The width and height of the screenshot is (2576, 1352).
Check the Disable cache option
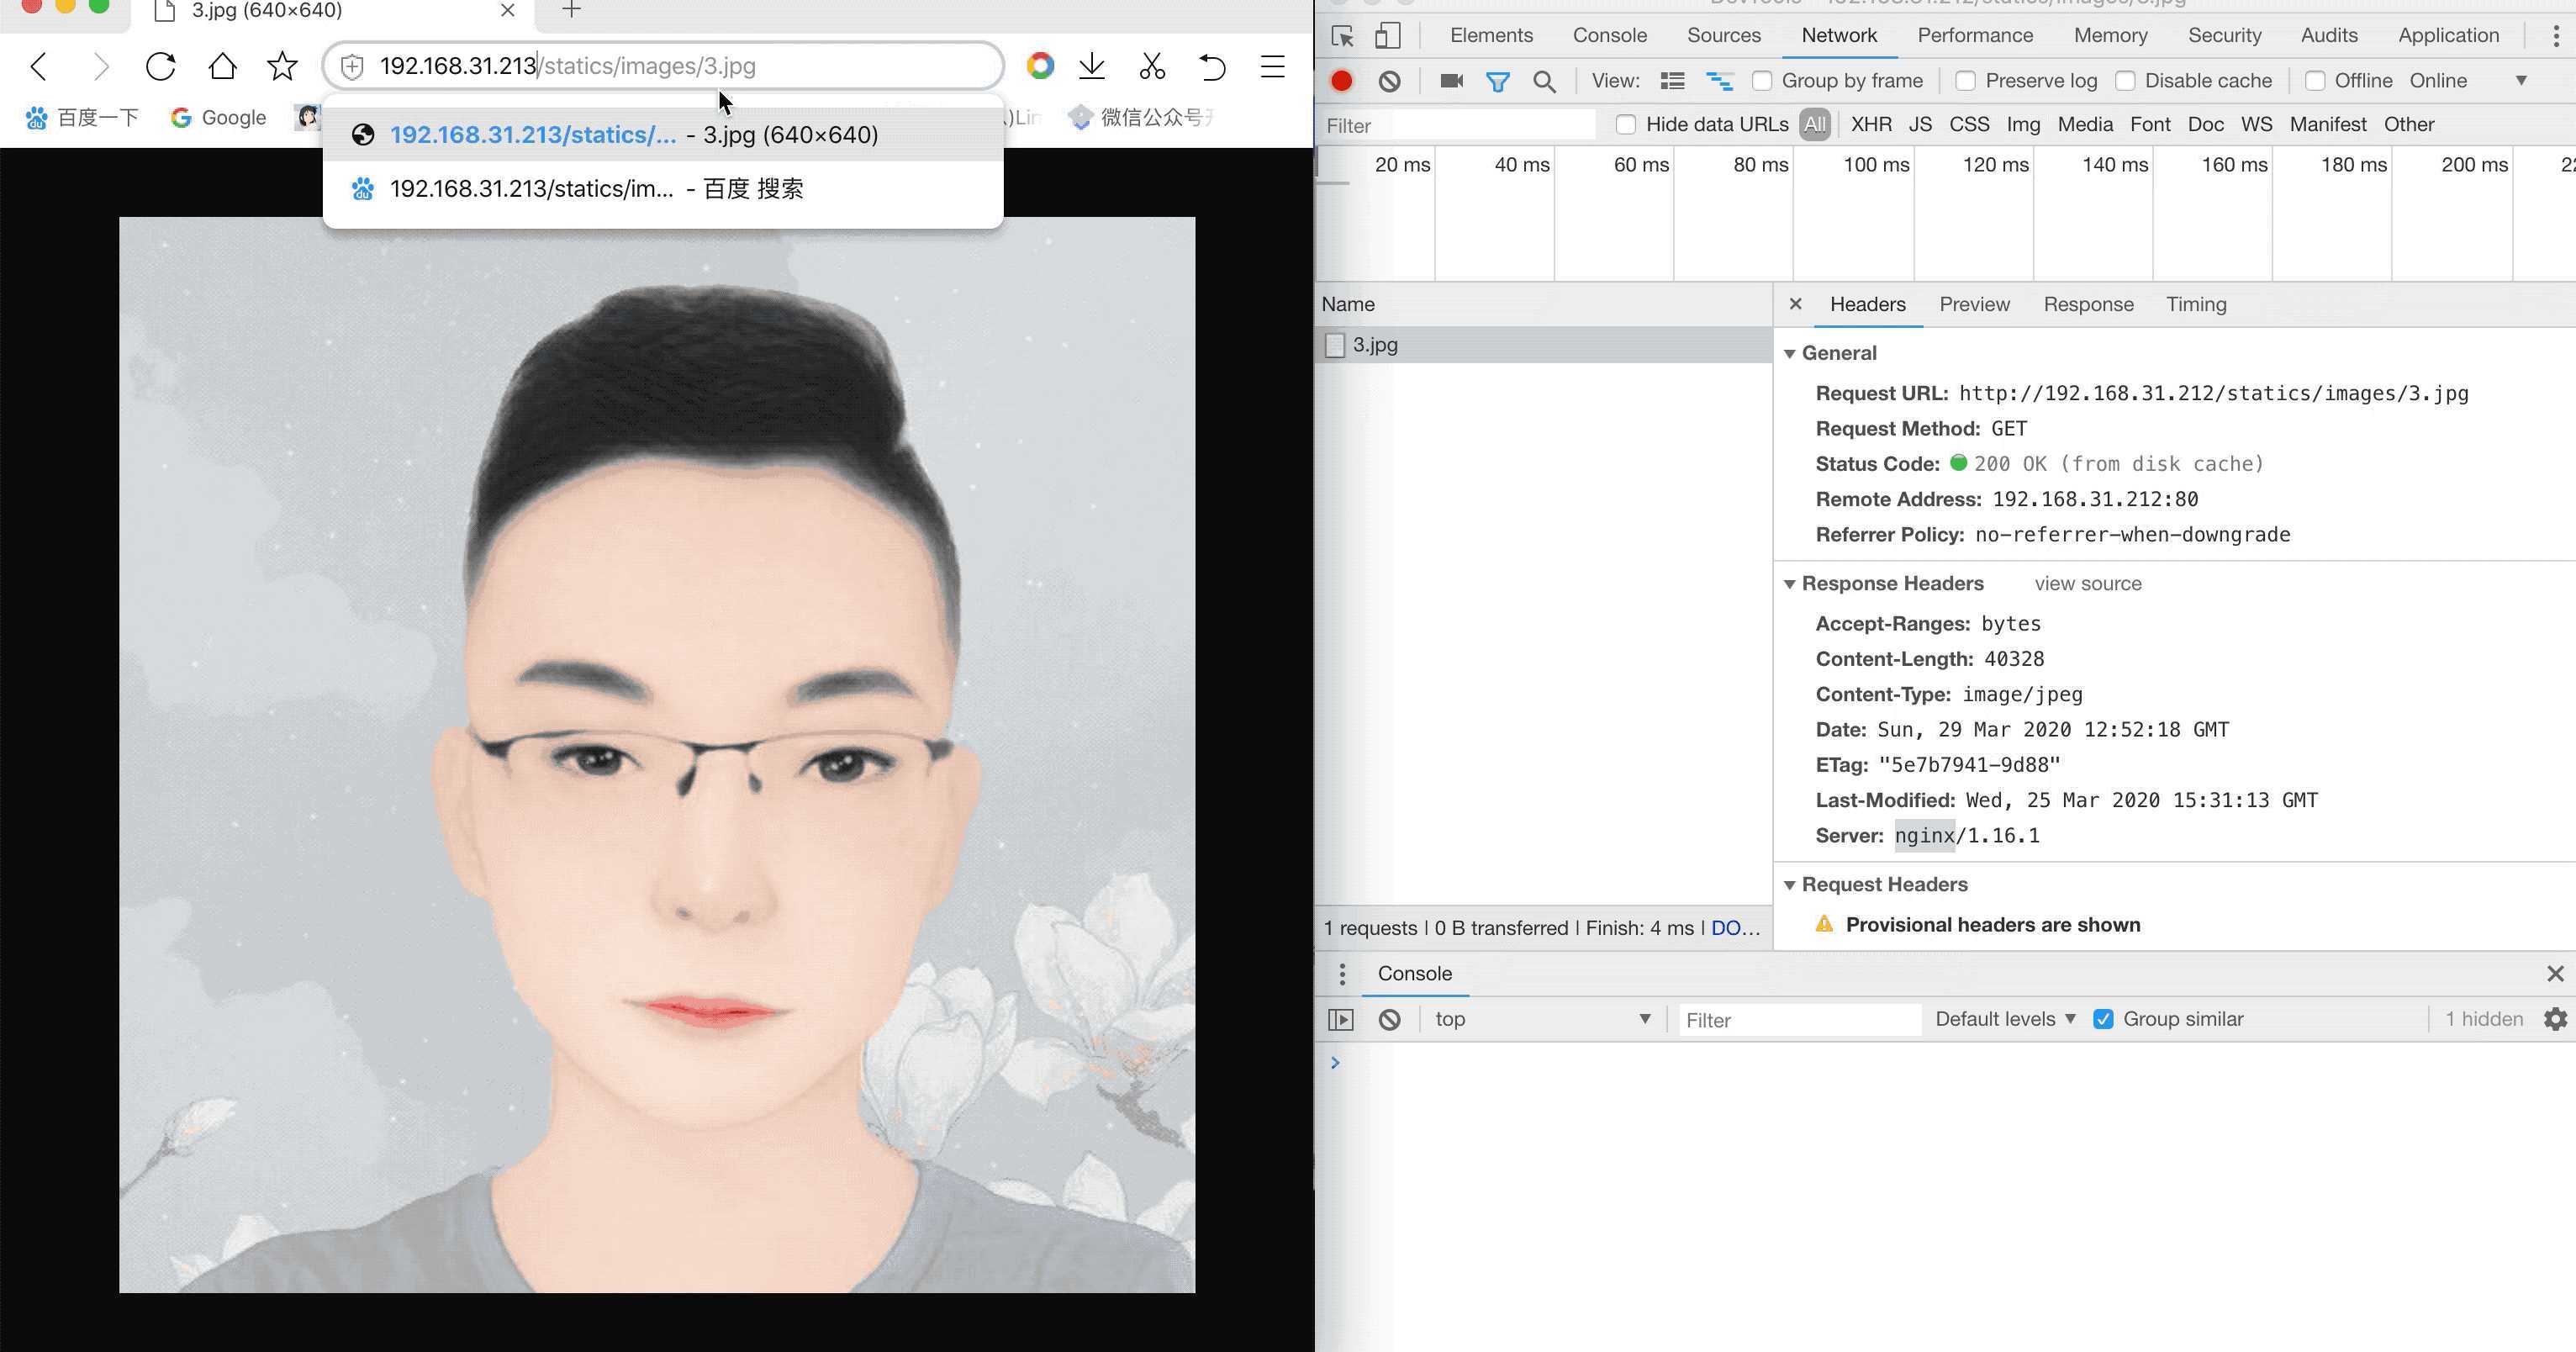pos(2125,81)
